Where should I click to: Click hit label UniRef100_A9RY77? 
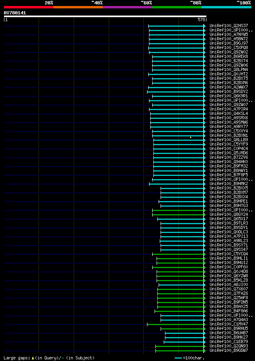tap(229, 127)
